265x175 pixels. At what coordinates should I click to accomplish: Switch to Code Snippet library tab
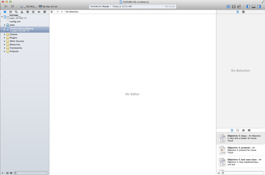point(238,130)
